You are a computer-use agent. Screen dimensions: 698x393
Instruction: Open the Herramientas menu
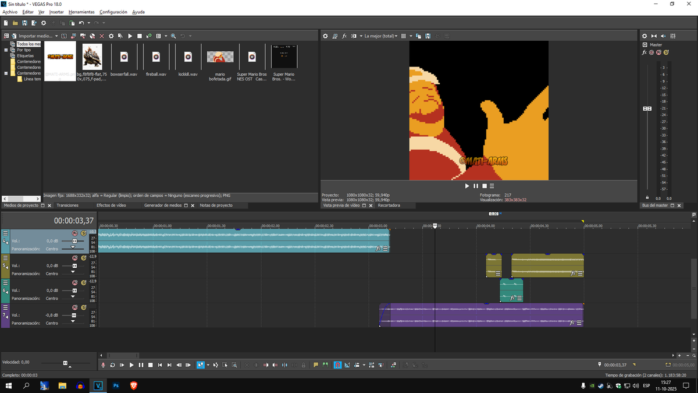(81, 12)
